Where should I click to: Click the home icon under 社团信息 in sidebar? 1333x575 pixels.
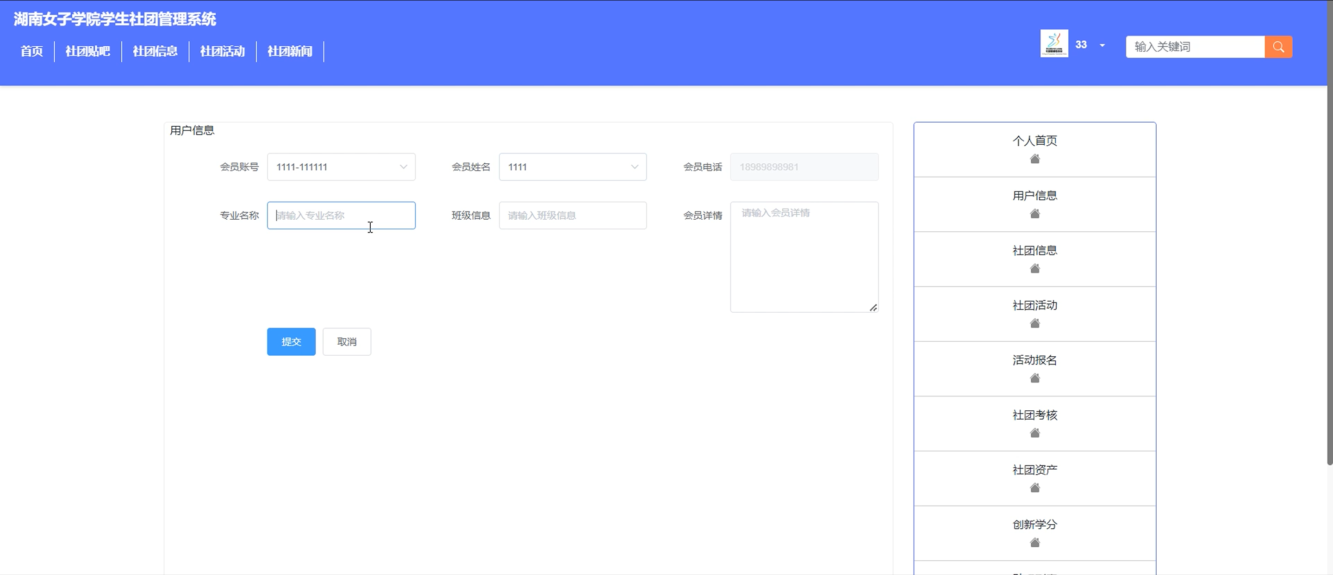point(1034,269)
